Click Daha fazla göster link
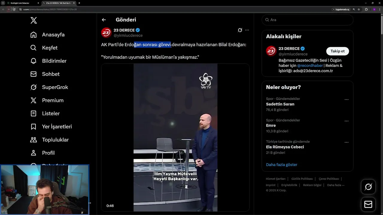 click(282, 165)
